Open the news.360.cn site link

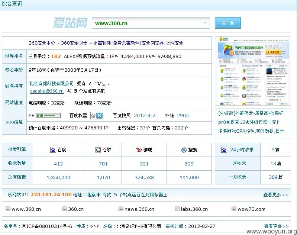pyautogui.click(x=139, y=209)
